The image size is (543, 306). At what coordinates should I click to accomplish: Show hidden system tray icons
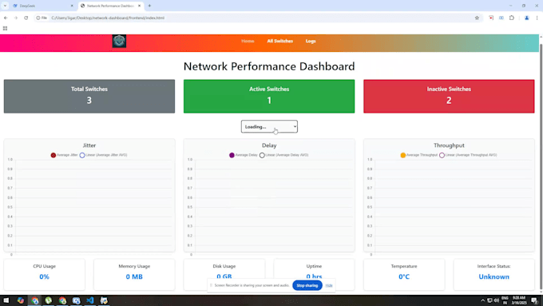tap(483, 300)
